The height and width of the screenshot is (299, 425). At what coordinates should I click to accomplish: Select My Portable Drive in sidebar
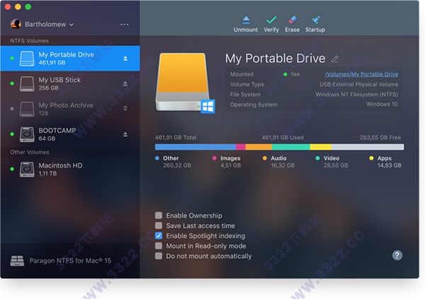click(70, 59)
